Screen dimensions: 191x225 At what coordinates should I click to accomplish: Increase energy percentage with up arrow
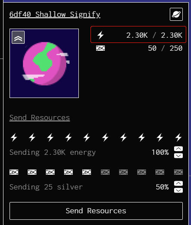(178, 149)
